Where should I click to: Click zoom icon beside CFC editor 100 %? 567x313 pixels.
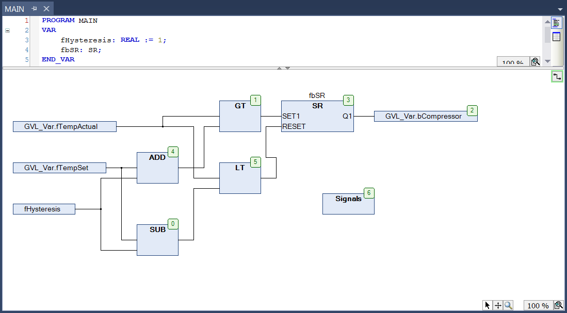click(x=558, y=305)
